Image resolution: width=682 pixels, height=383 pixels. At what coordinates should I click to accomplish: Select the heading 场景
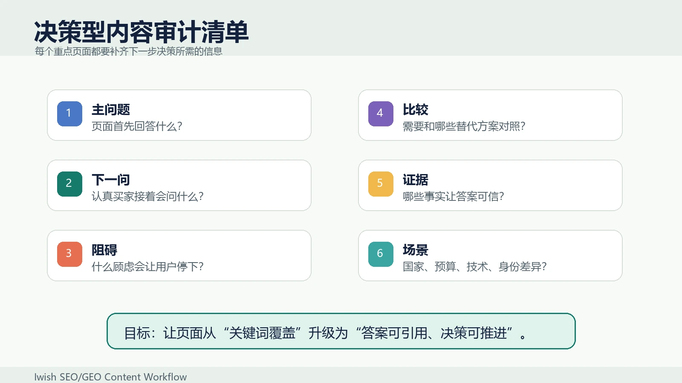416,250
